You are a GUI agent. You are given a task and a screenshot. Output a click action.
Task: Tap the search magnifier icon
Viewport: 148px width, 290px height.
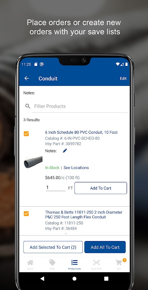coord(28,106)
